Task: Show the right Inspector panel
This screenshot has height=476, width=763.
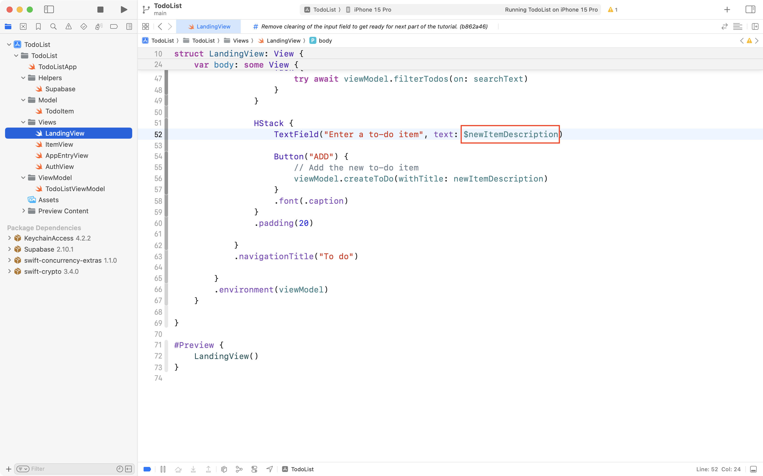Action: point(750,9)
